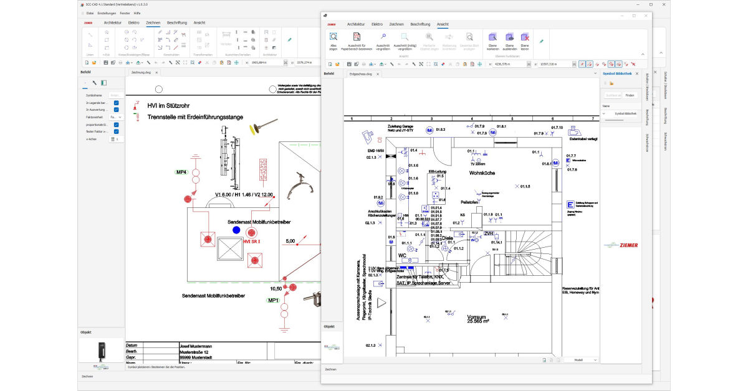The height and width of the screenshot is (391, 748).
Task: Toggle second highlighted snap button after y-coordinate field
Action: (x=590, y=64)
